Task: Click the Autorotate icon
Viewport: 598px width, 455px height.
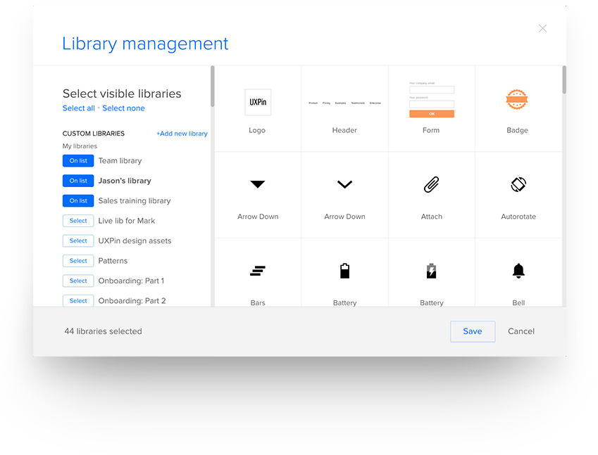Action: [x=518, y=184]
